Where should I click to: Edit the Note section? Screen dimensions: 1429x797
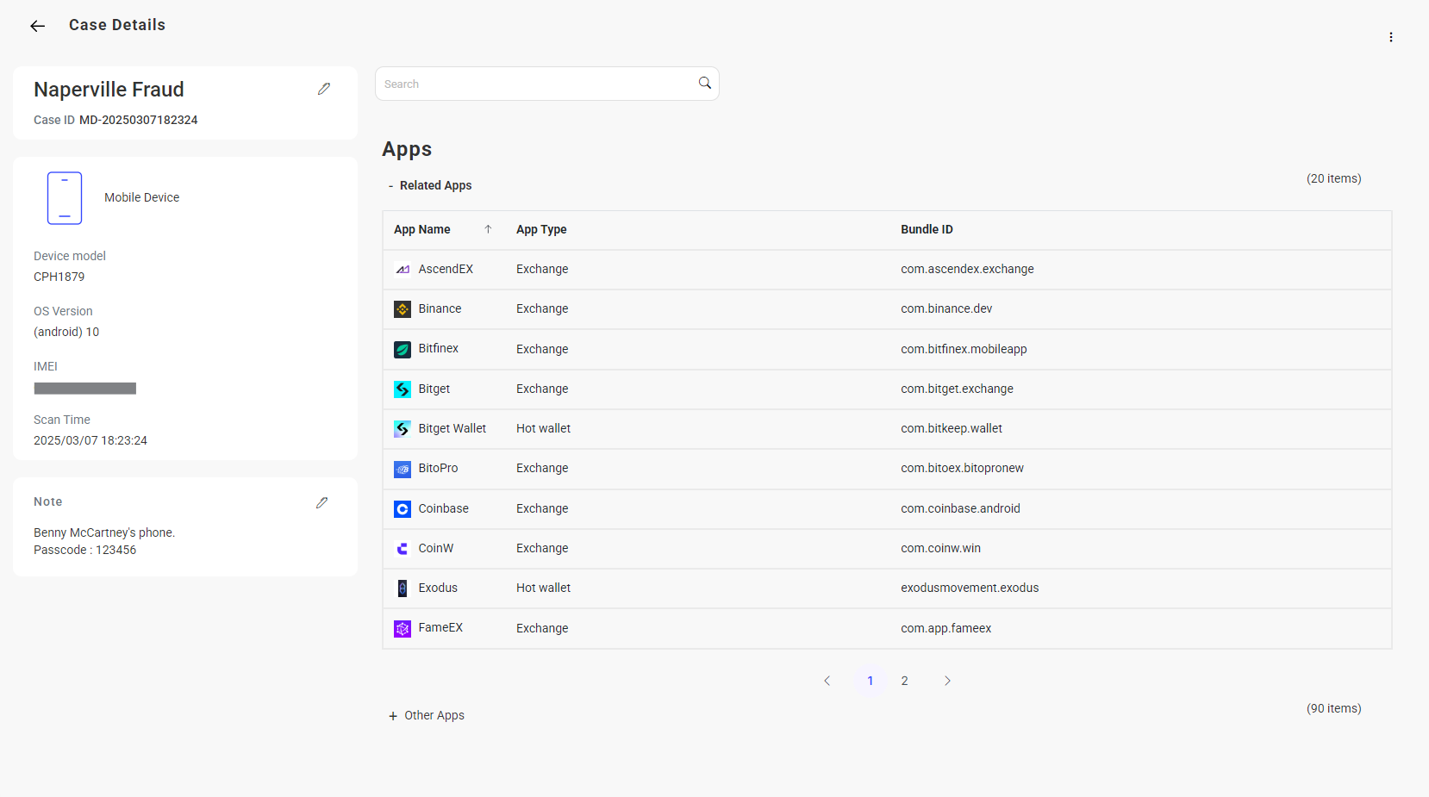(321, 502)
